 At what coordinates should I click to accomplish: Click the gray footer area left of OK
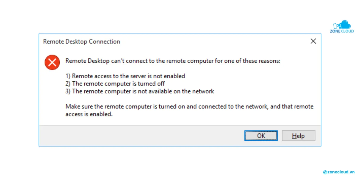point(141,136)
